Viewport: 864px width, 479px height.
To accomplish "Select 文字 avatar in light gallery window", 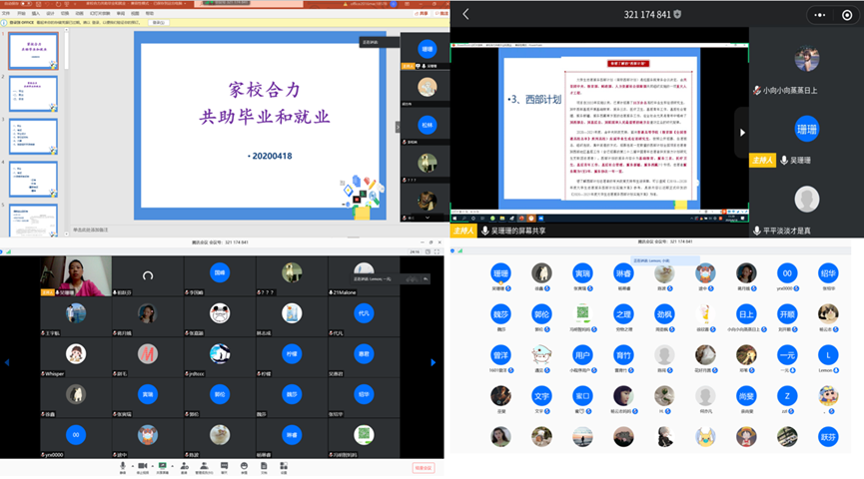I will [x=541, y=396].
